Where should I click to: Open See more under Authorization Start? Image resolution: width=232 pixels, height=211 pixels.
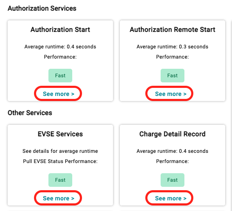59,94
